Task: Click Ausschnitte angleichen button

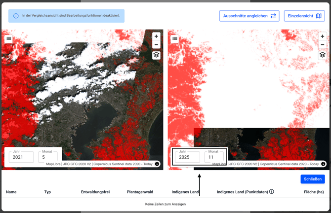Action: (249, 16)
